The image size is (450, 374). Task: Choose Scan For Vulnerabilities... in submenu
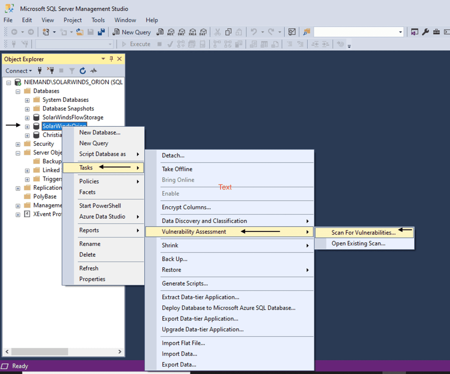click(x=364, y=233)
